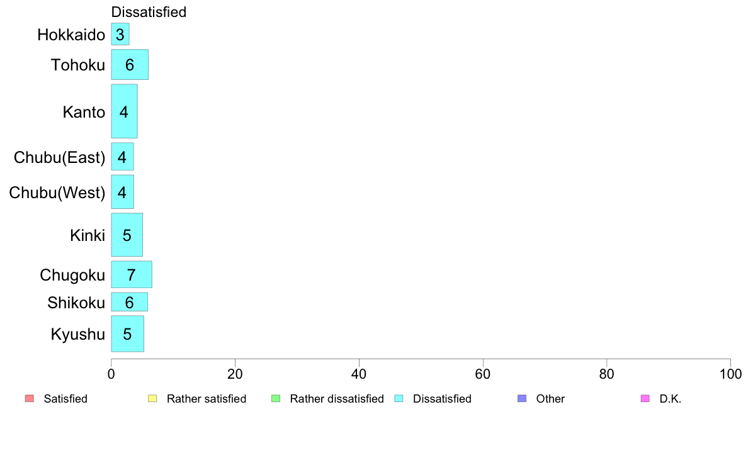
Task: Select the Chugoku bar showing 7
Action: coord(132,275)
